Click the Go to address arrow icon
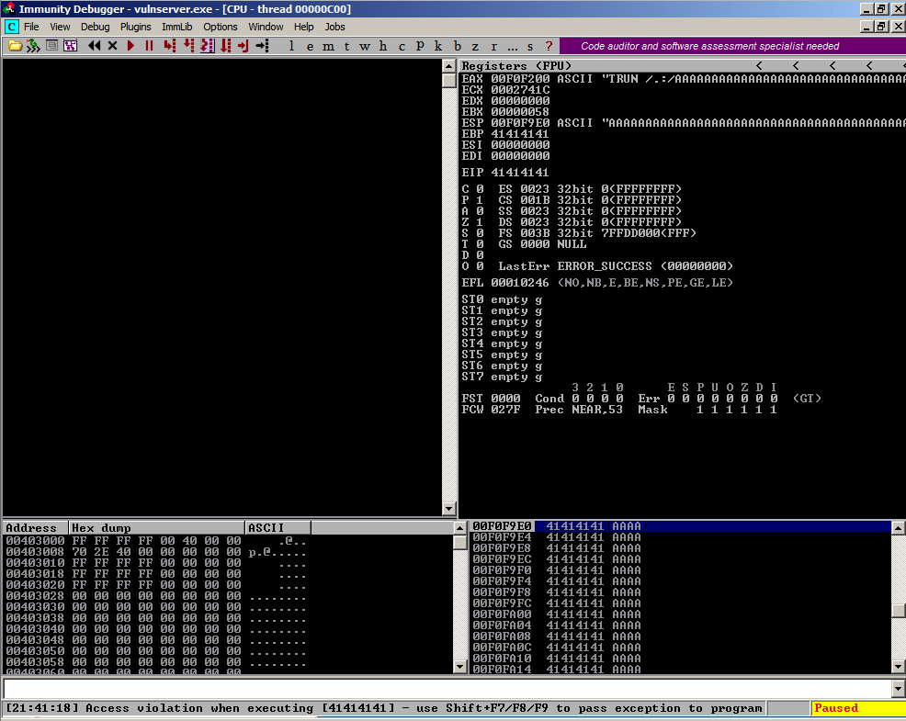The height and width of the screenshot is (721, 906). (262, 46)
